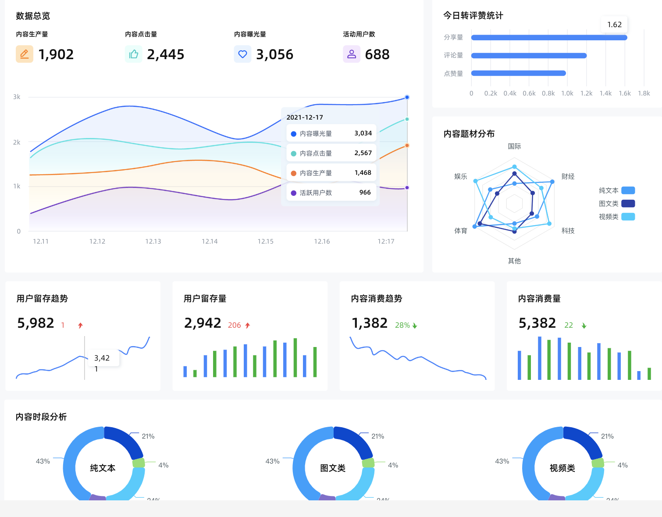This screenshot has height=517, width=662.
Task: Click the 内容时段分析 heading
Action: pyautogui.click(x=41, y=417)
